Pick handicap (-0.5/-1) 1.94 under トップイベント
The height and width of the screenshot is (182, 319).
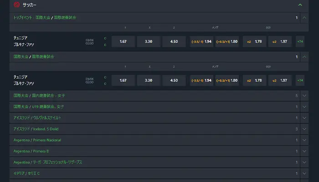coord(201,41)
